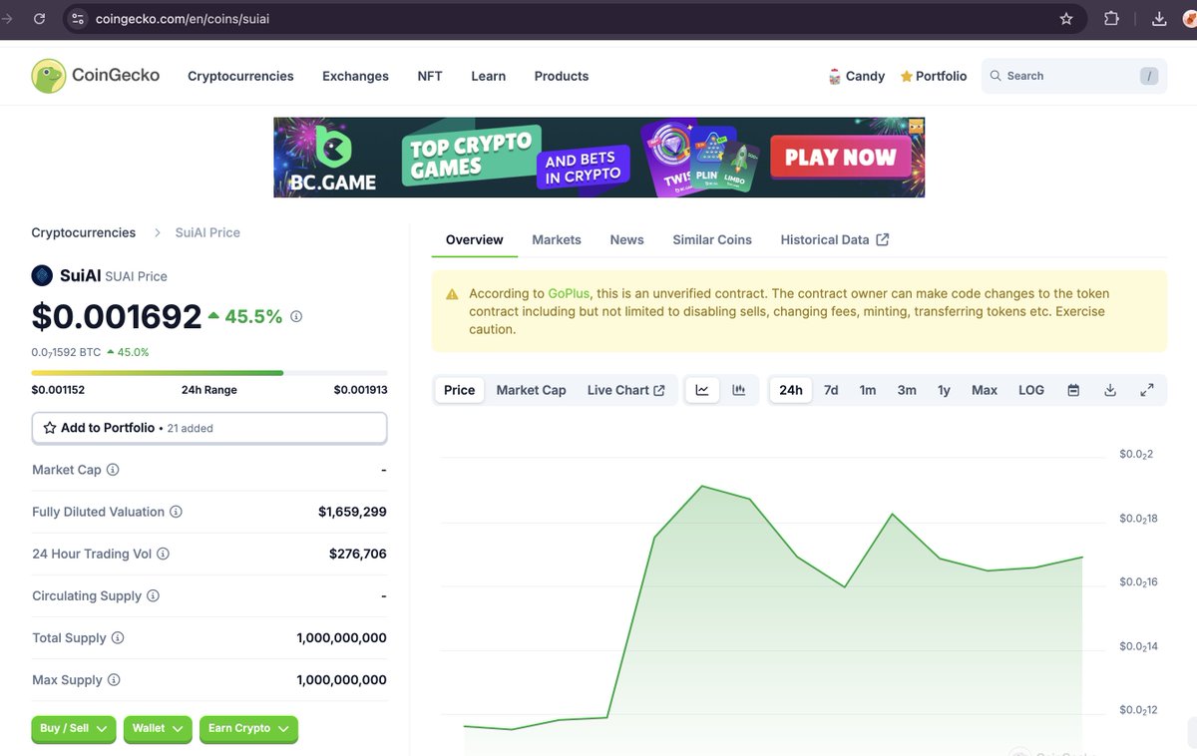Click the star icon in Add to Portfolio

(50, 428)
